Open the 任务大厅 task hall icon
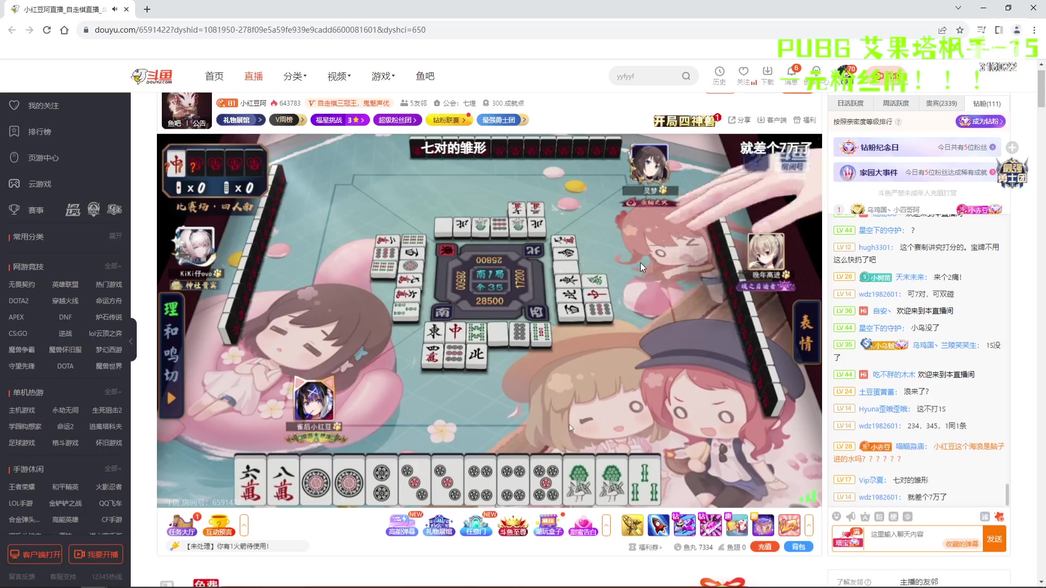 [x=182, y=525]
